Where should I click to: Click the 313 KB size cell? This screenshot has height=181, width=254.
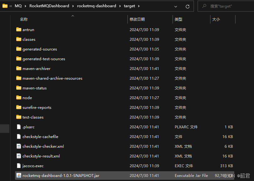(226, 166)
